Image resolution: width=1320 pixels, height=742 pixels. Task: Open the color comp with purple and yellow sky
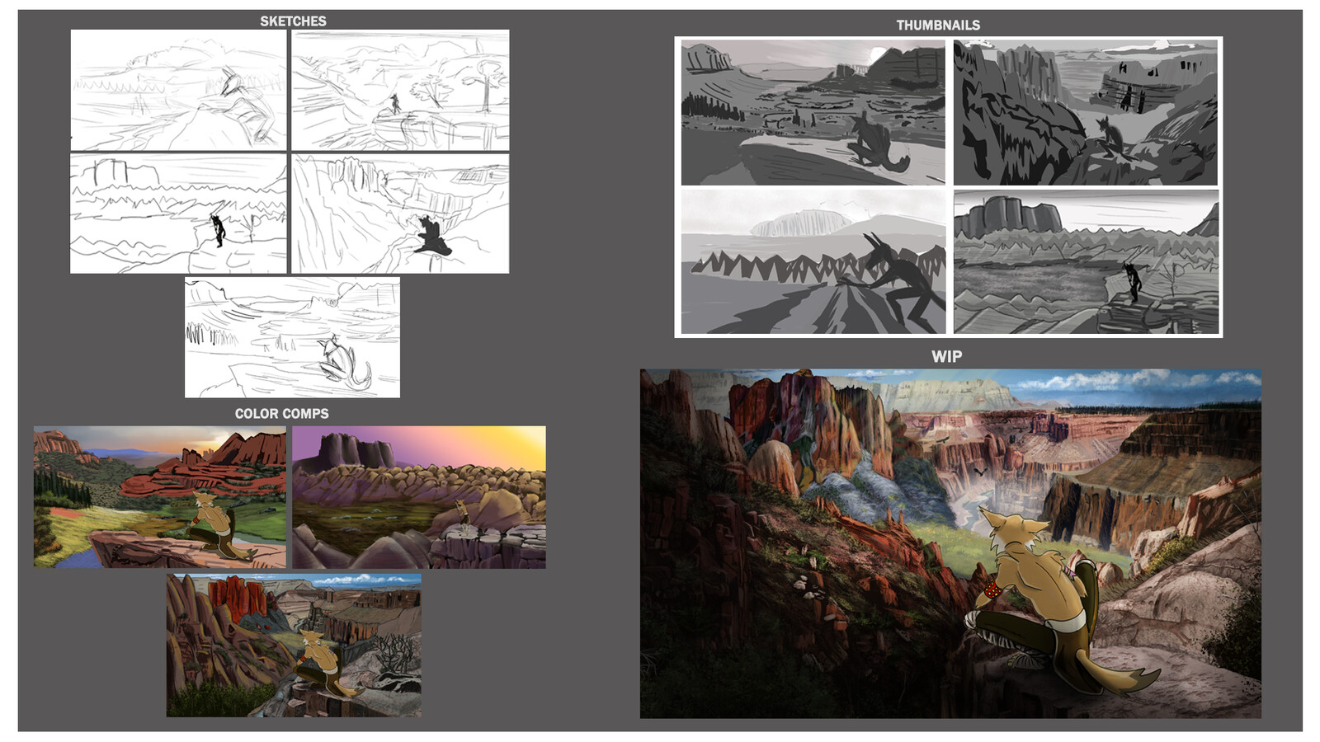click(x=419, y=497)
